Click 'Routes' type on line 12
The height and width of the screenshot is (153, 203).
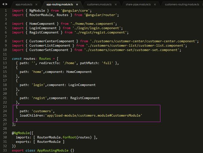[x=45, y=59]
